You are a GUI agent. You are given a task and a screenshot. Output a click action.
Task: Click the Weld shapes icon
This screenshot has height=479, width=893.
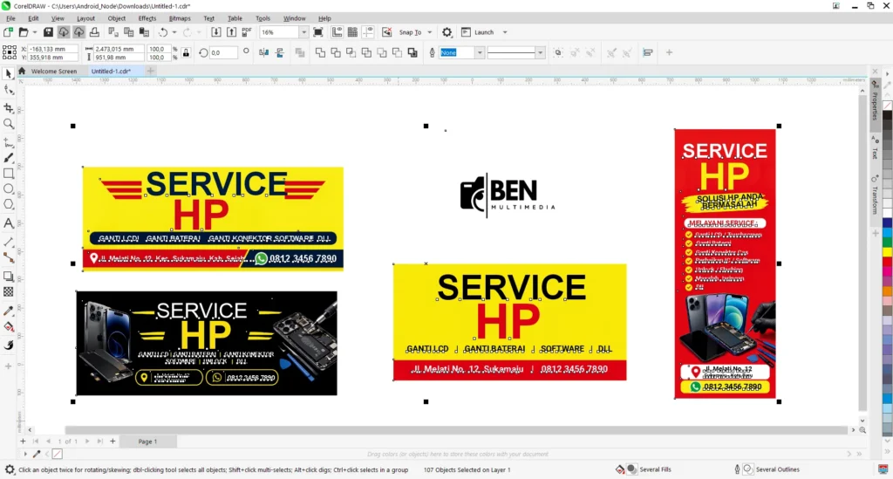coord(320,52)
